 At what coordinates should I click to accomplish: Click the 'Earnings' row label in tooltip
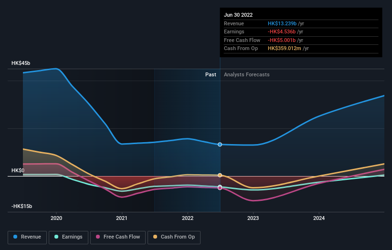pos(234,31)
